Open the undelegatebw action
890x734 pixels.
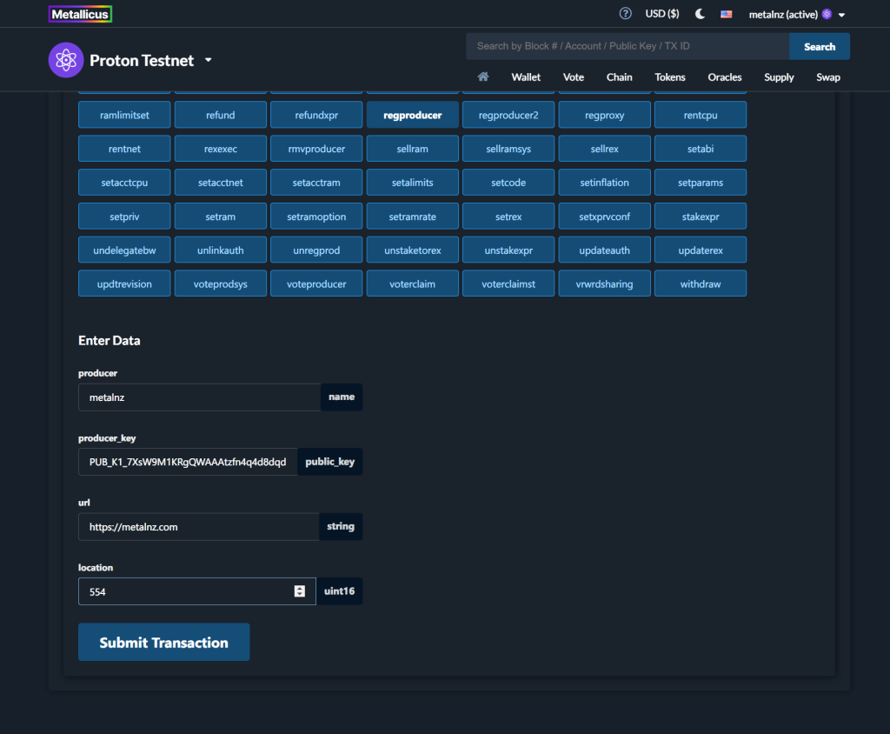124,250
